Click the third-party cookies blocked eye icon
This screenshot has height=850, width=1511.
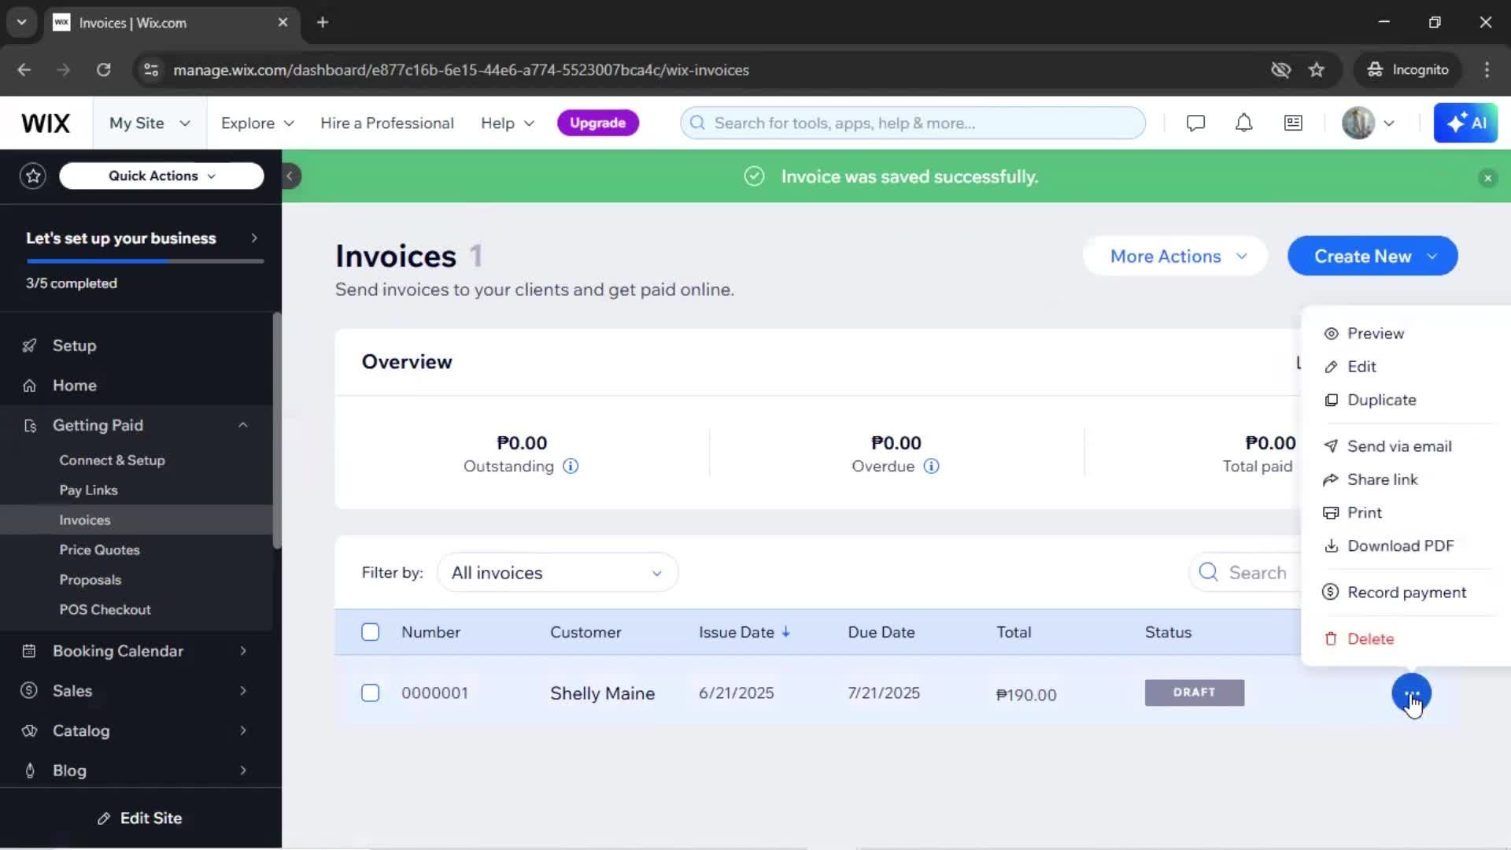pyautogui.click(x=1280, y=70)
